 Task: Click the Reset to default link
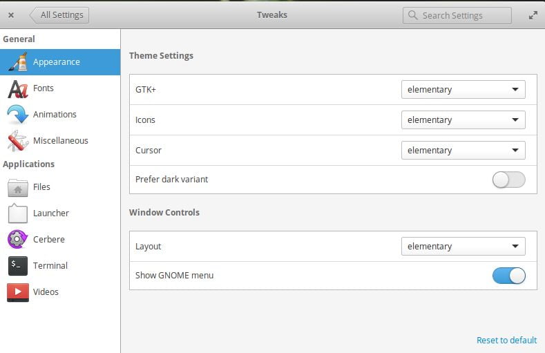[x=506, y=340]
